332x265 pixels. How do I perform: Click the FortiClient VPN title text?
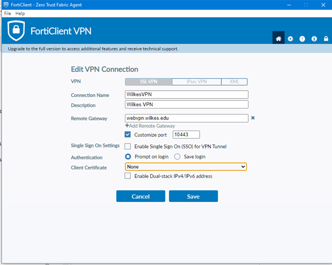tap(61, 31)
